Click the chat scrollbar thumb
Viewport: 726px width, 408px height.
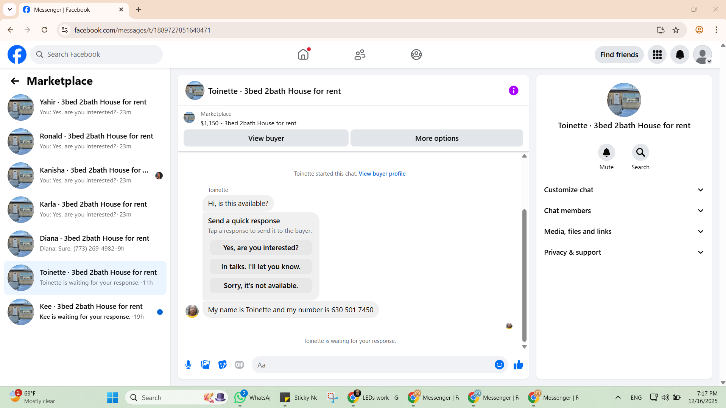[524, 276]
